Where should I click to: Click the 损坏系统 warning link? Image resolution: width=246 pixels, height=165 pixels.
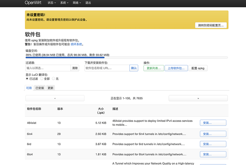click(x=76, y=44)
